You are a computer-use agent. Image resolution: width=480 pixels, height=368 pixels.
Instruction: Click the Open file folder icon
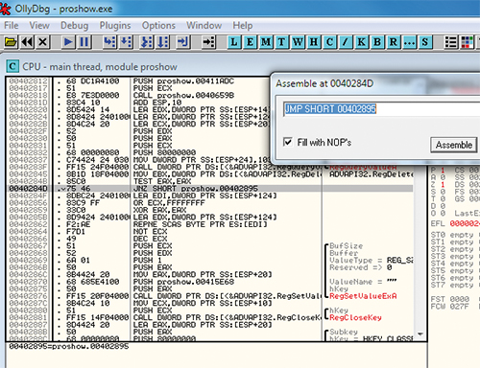[x=11, y=42]
